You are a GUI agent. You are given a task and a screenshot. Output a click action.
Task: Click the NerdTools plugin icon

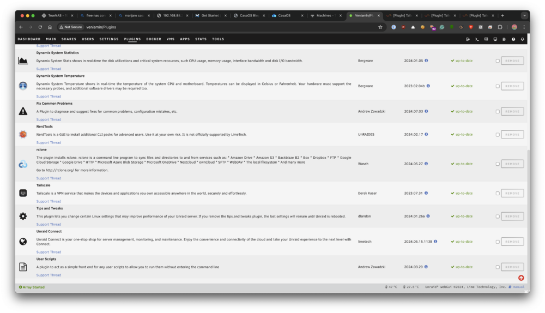[23, 134]
